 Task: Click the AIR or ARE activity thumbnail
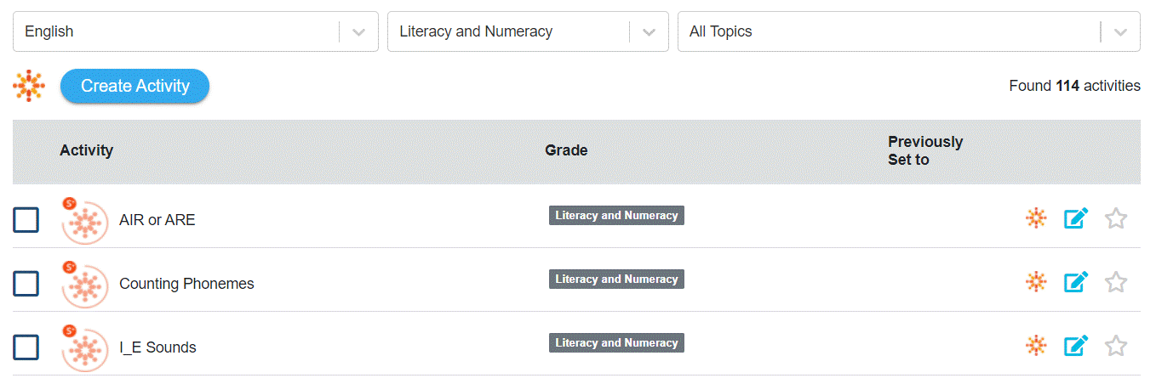[x=84, y=222]
